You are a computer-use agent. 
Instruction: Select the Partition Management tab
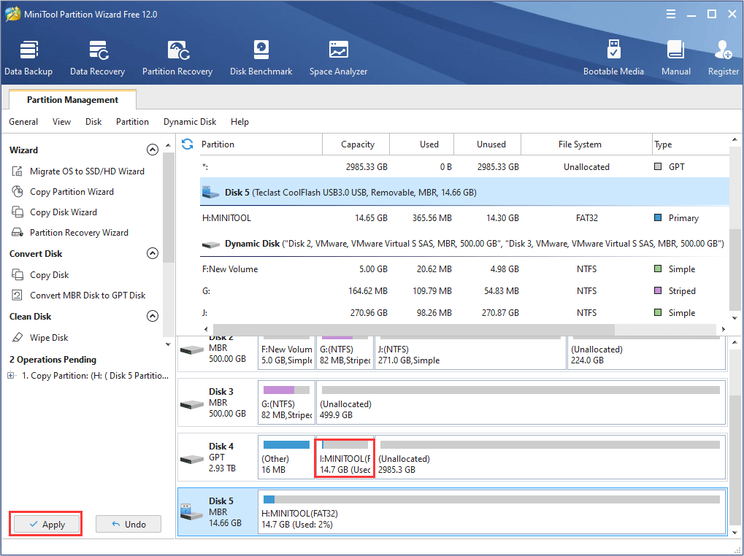[x=72, y=100]
